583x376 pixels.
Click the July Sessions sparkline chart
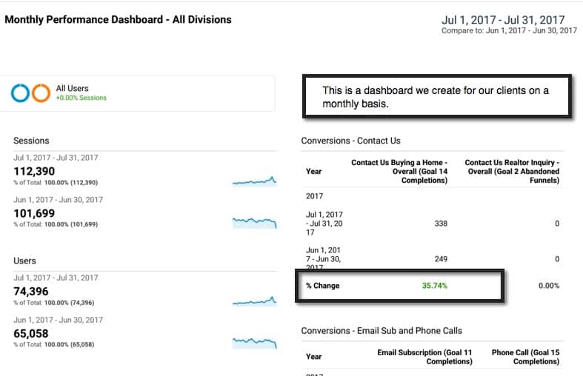click(x=254, y=181)
